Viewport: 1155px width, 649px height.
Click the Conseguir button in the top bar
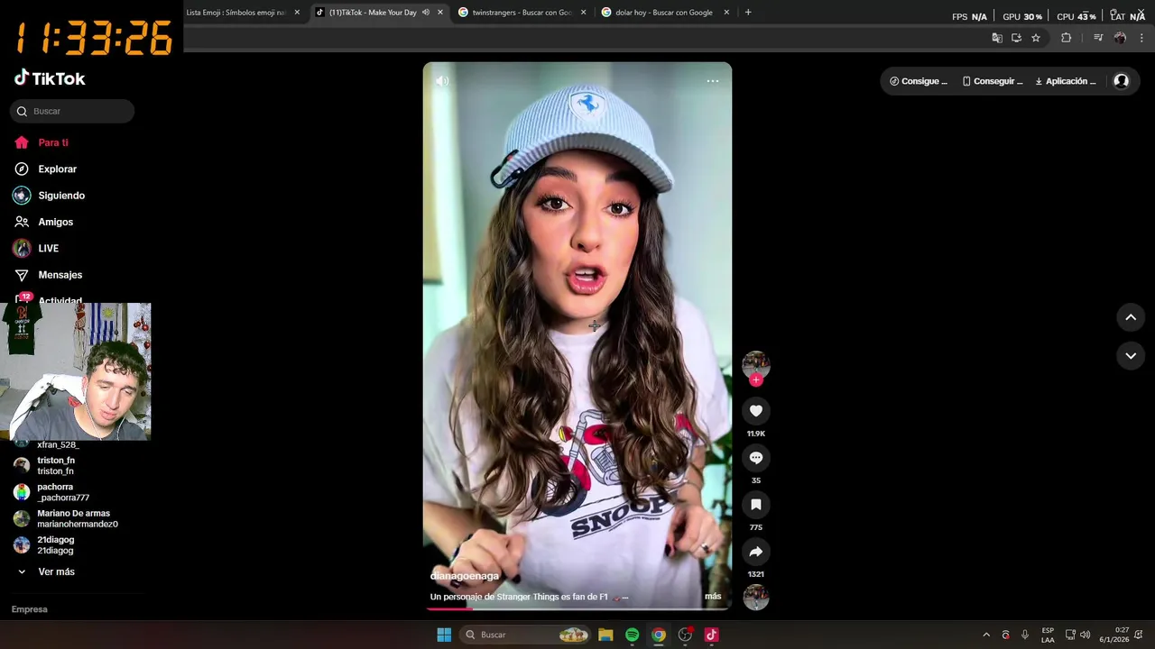[x=993, y=81]
